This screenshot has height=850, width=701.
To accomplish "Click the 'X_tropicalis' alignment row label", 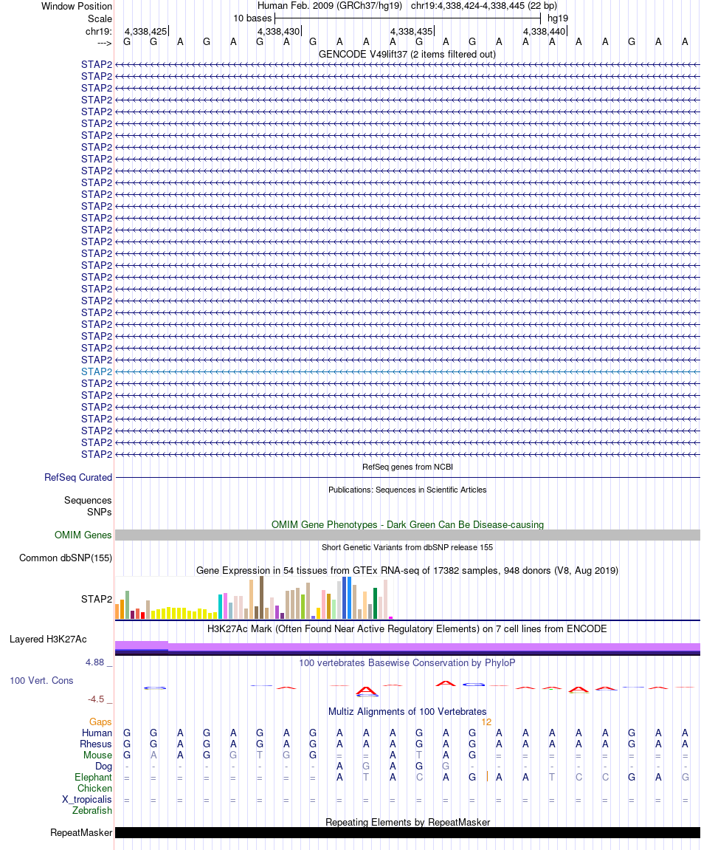I will pos(86,800).
